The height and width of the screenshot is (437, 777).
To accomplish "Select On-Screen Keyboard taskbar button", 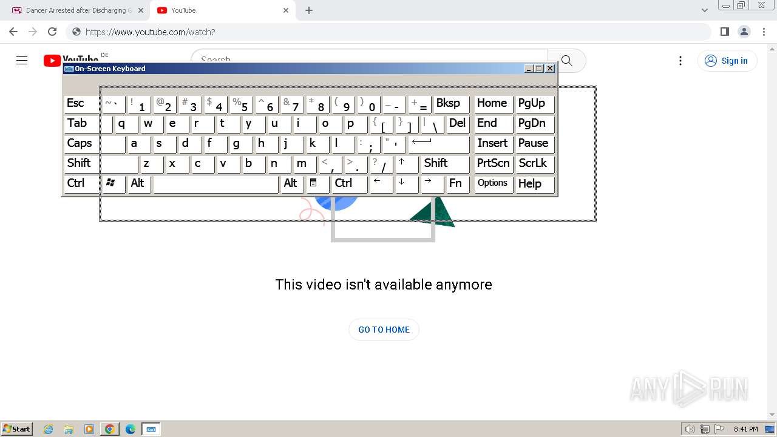I will point(151,429).
